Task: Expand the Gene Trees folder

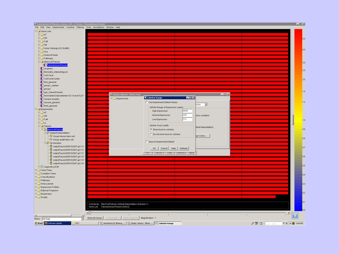Action: click(x=36, y=170)
